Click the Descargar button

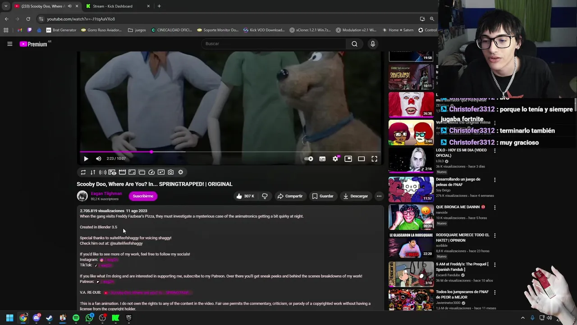pos(356,196)
